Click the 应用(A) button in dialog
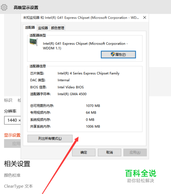This screenshot has width=171, height=194. [135, 152]
